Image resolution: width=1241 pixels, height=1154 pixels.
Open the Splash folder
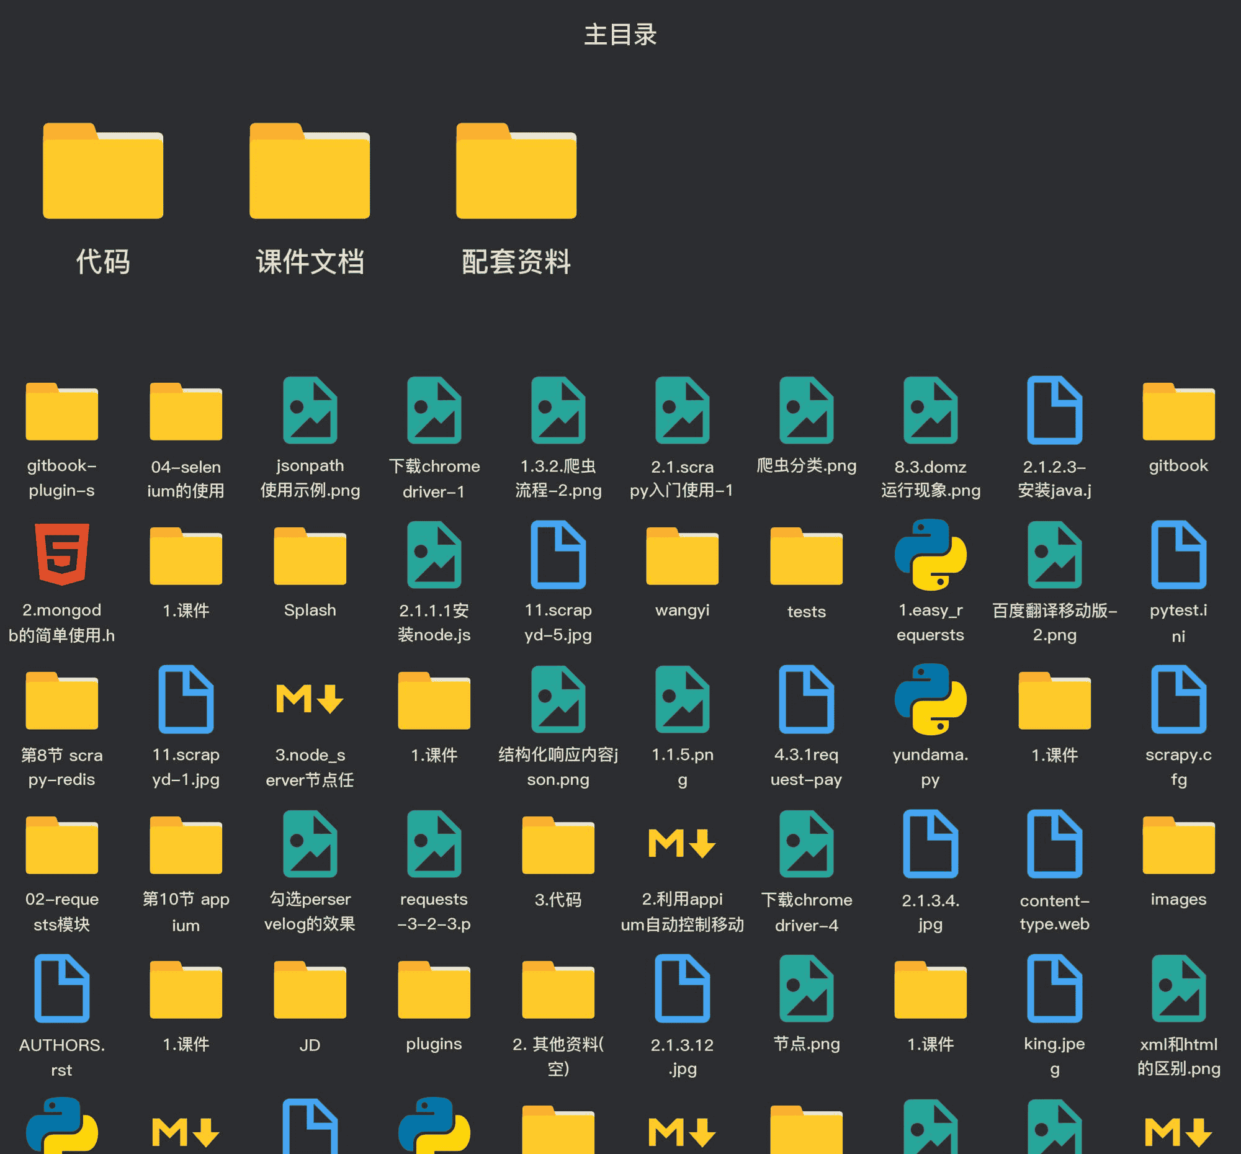tap(310, 556)
